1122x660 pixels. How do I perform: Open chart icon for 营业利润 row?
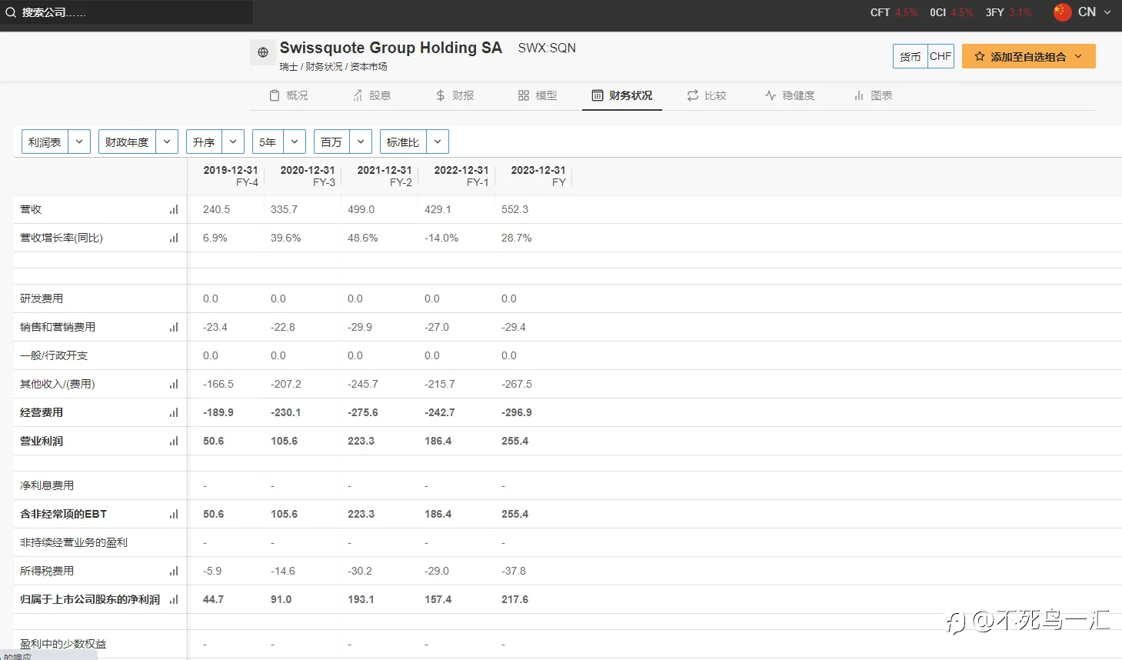(174, 441)
